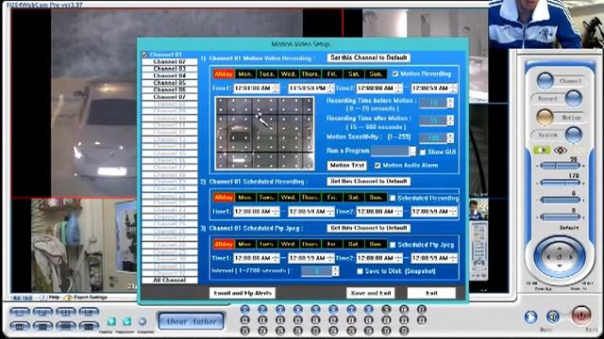Image resolution: width=604 pixels, height=339 pixels.
Task: Select camera 5 round button in bottom bar
Action: (315, 310)
